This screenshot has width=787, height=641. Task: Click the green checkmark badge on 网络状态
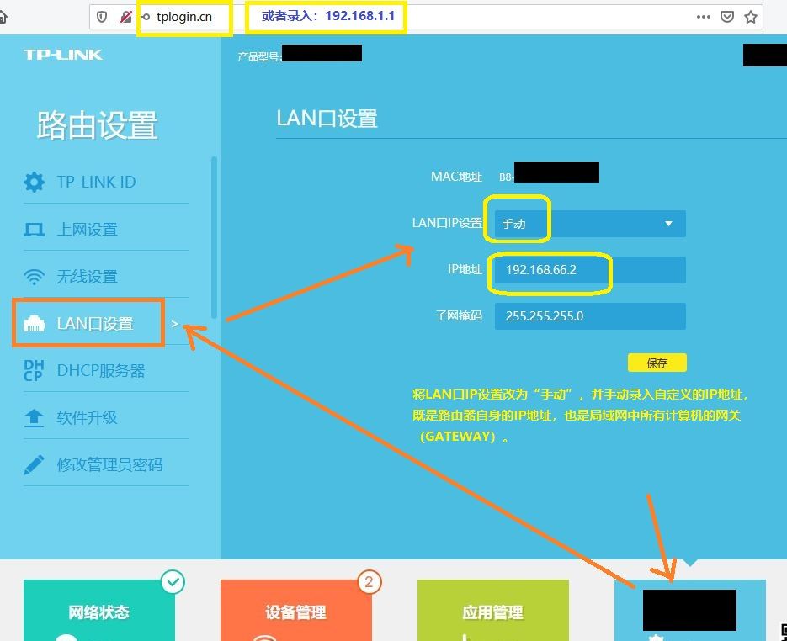173,582
